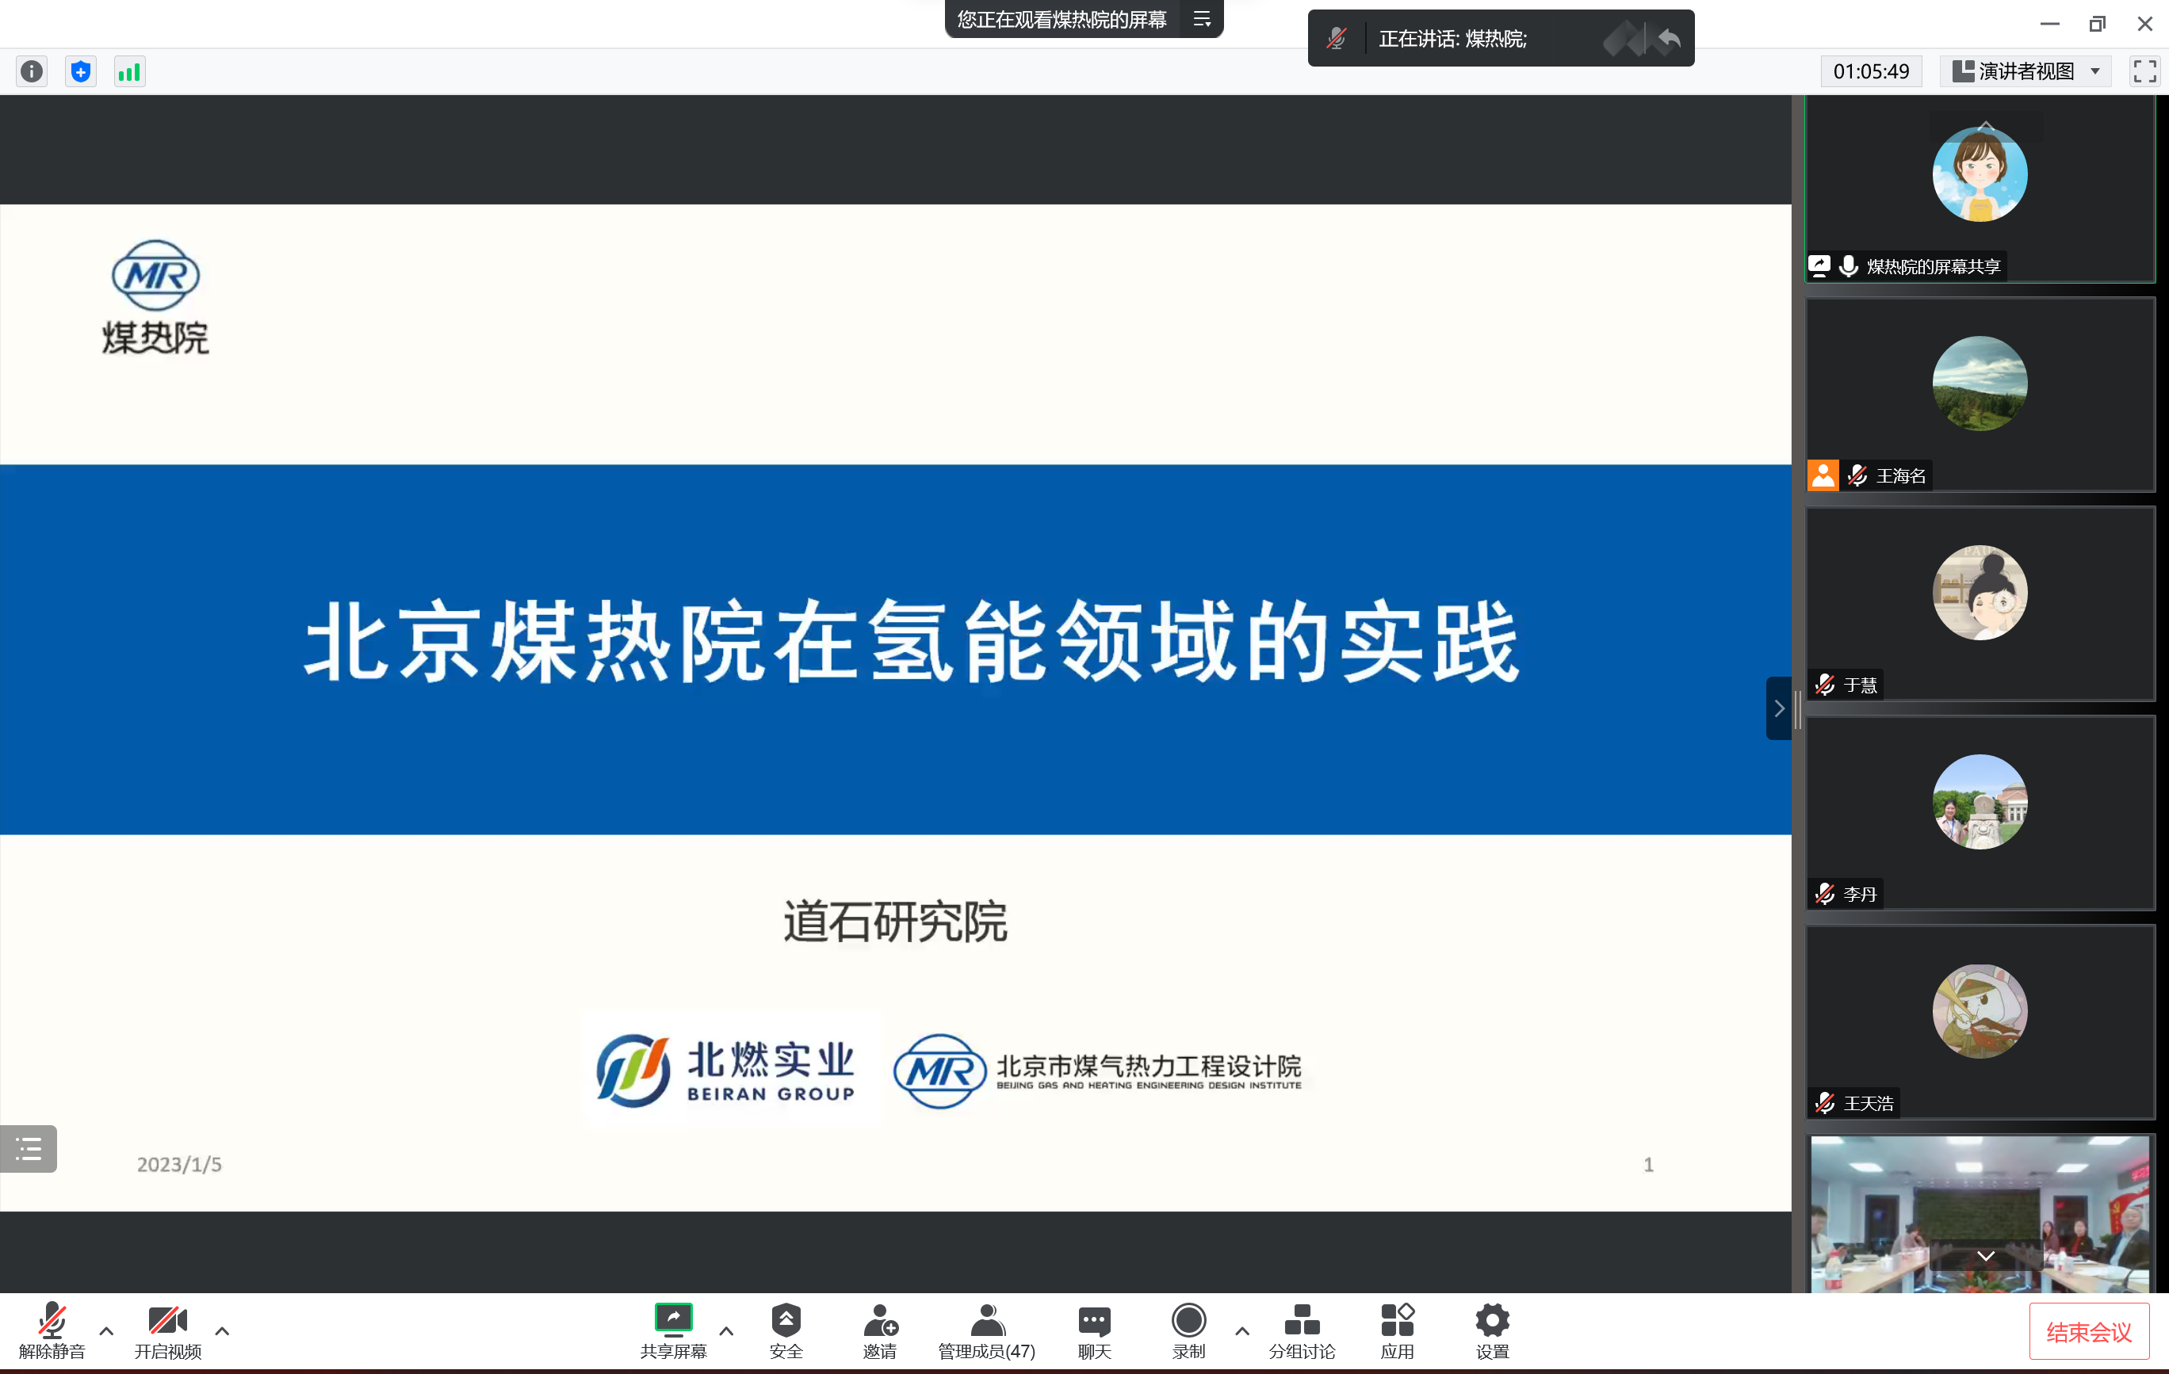2169x1374 pixels.
Task: Open the screen-share options menu icon
Action: pyautogui.click(x=1202, y=19)
